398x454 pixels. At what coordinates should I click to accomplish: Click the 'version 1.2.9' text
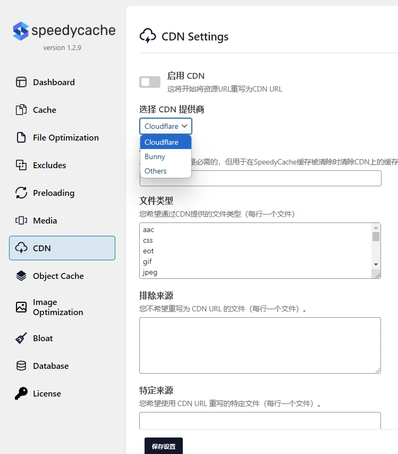[x=62, y=47]
